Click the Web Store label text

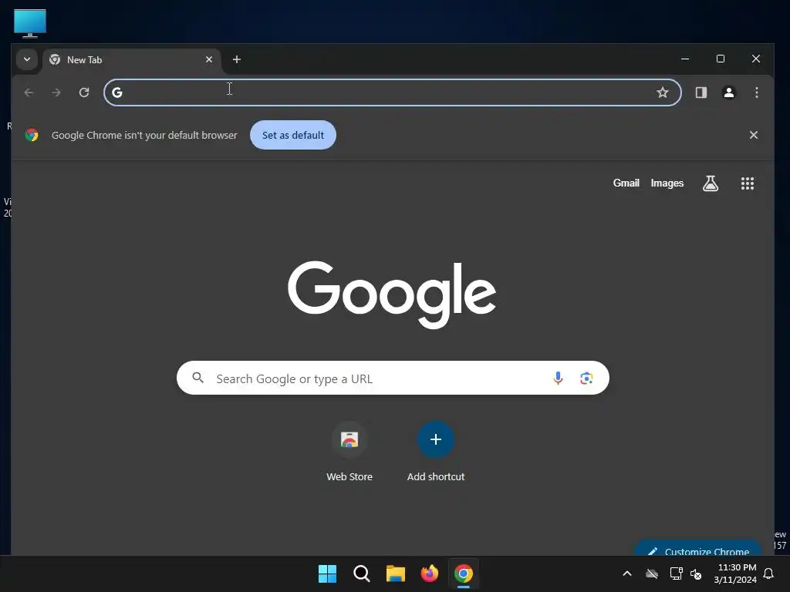[349, 476]
